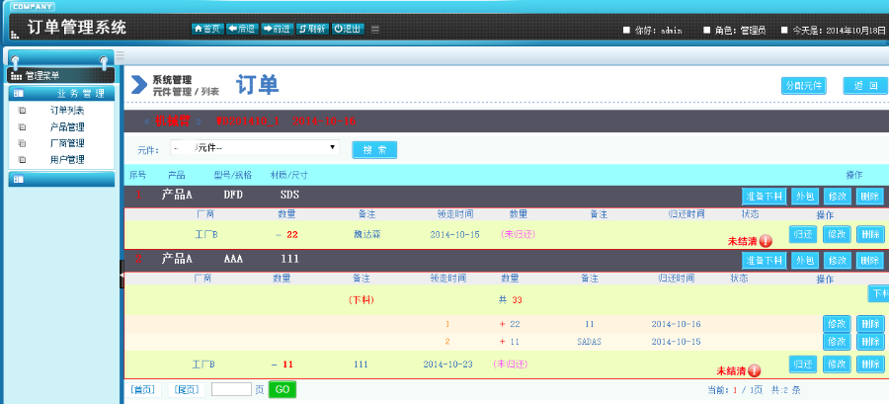
Task: Go to 首页 via top toolbar home button
Action: click(208, 29)
